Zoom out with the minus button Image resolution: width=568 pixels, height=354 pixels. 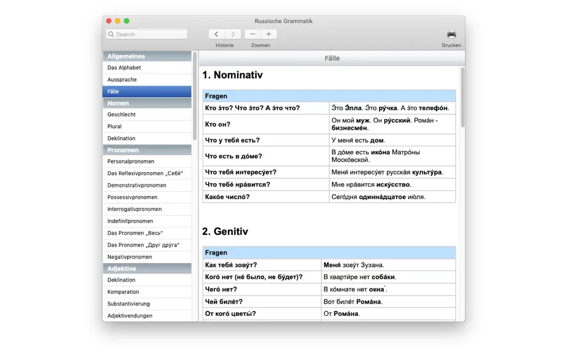(x=253, y=34)
